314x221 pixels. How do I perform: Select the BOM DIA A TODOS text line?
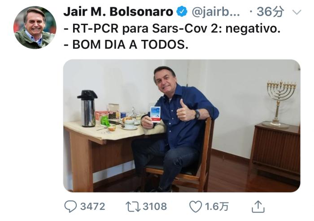(x=126, y=44)
